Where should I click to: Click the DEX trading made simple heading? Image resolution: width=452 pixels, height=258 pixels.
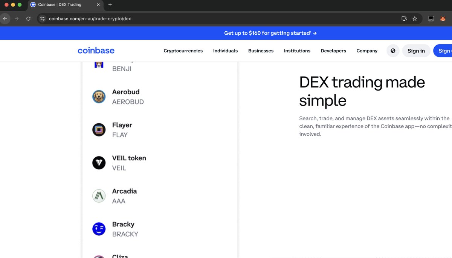tap(362, 91)
